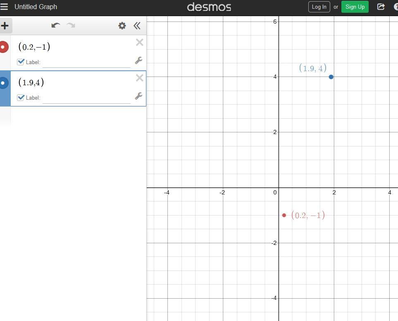Click the empty expression row below the list
The height and width of the screenshot is (321, 398).
coord(73,115)
